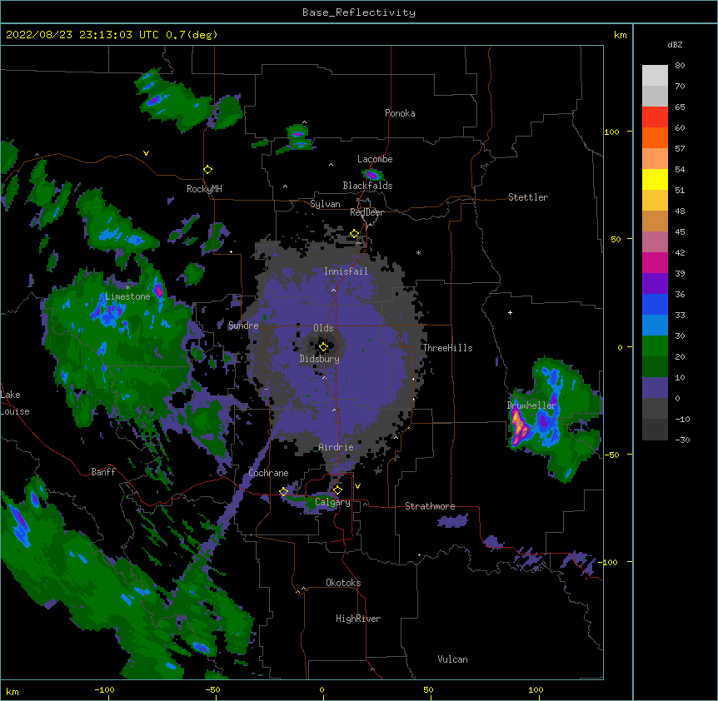Image resolution: width=718 pixels, height=701 pixels.
Task: Click the Airdrie city label
Action: pos(336,447)
